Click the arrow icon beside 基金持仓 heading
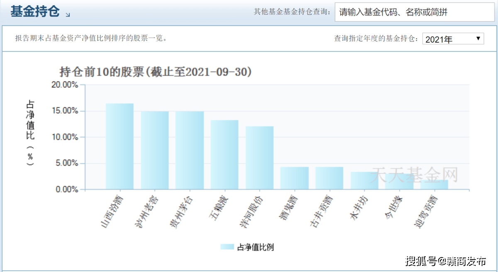Image resolution: width=498 pixels, height=272 pixels. click(x=68, y=15)
